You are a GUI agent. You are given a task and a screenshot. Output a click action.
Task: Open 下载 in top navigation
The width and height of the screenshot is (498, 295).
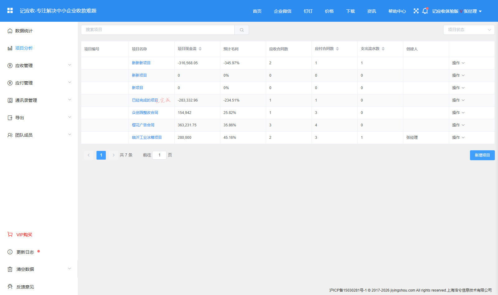pos(350,11)
